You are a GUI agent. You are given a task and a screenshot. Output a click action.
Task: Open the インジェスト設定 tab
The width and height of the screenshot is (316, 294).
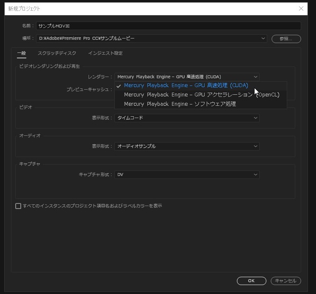coord(105,53)
